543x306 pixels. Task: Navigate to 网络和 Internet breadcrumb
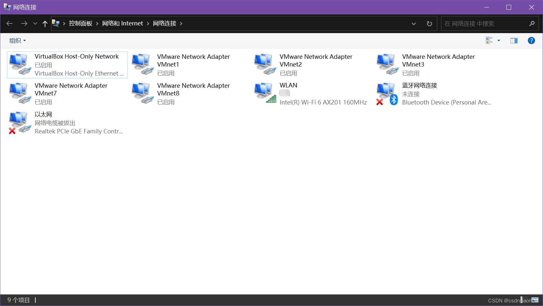(x=122, y=23)
